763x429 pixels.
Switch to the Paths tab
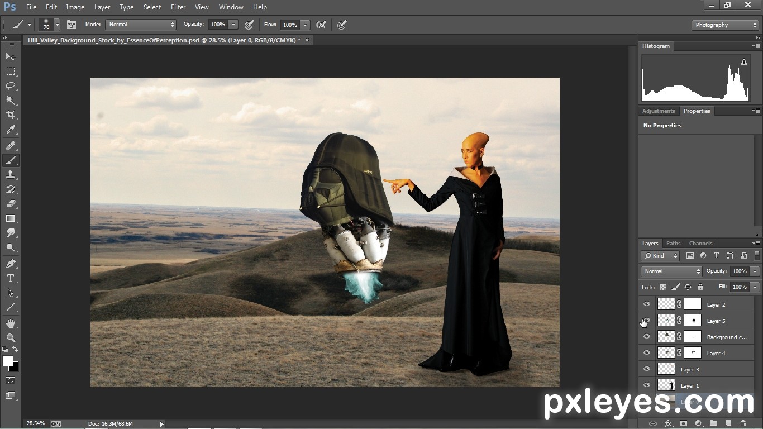pyautogui.click(x=674, y=244)
